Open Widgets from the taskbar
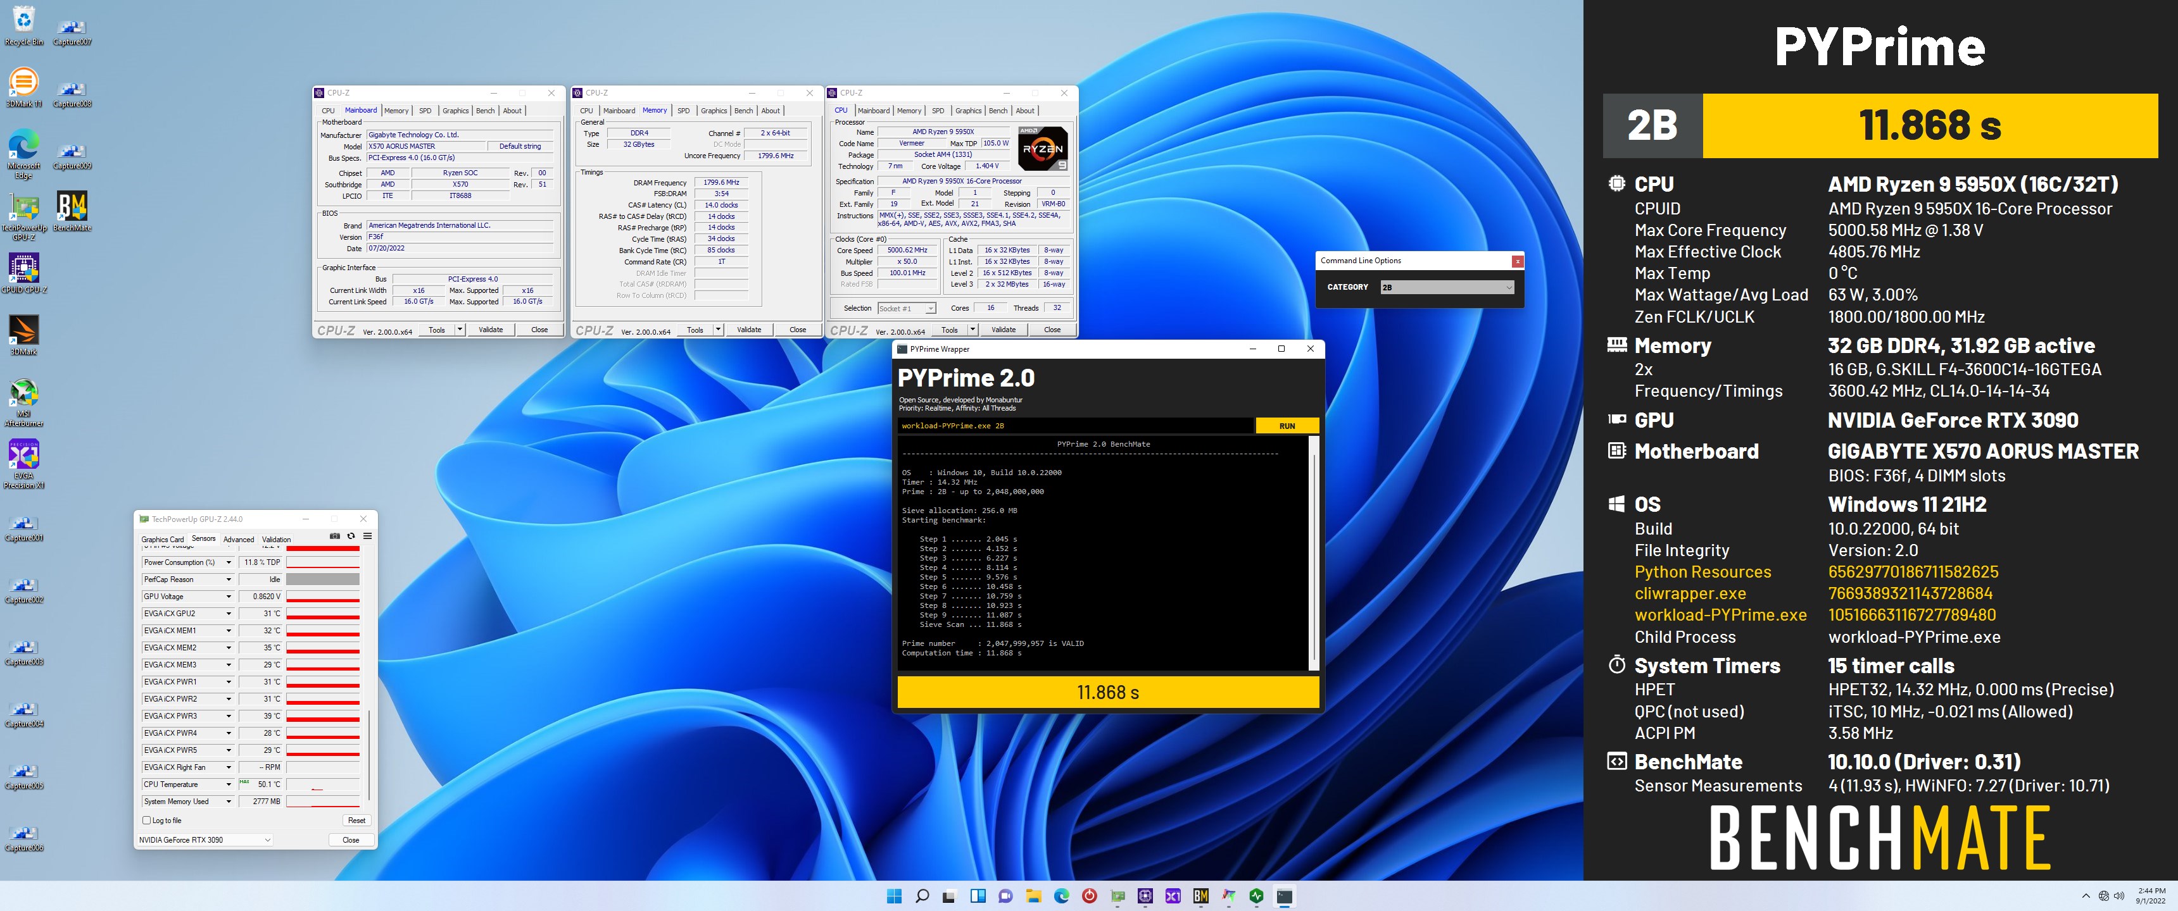This screenshot has width=2178, height=911. pyautogui.click(x=978, y=896)
